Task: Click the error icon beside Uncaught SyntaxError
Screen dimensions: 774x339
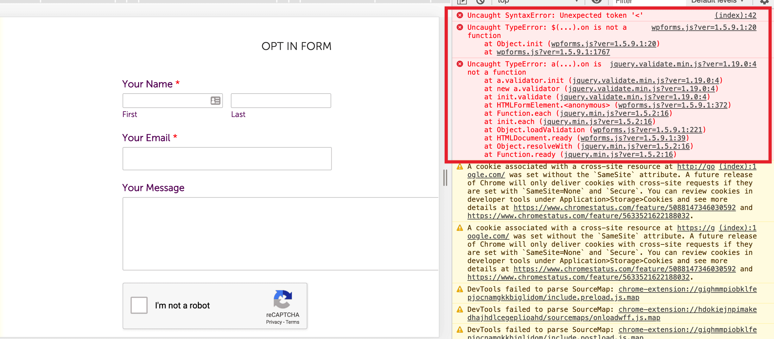Action: pyautogui.click(x=460, y=15)
